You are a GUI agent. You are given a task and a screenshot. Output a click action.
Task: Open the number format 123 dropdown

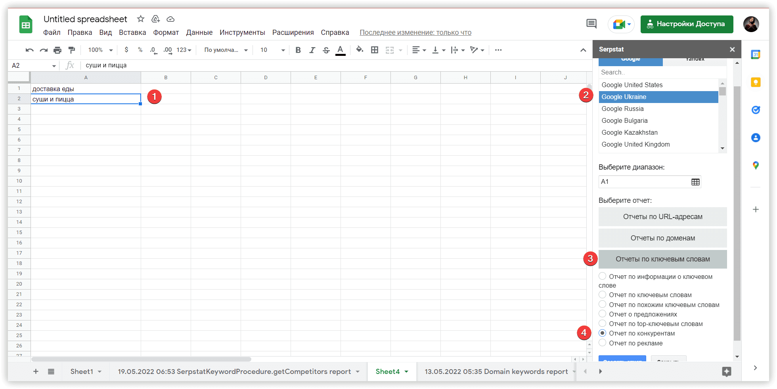184,50
